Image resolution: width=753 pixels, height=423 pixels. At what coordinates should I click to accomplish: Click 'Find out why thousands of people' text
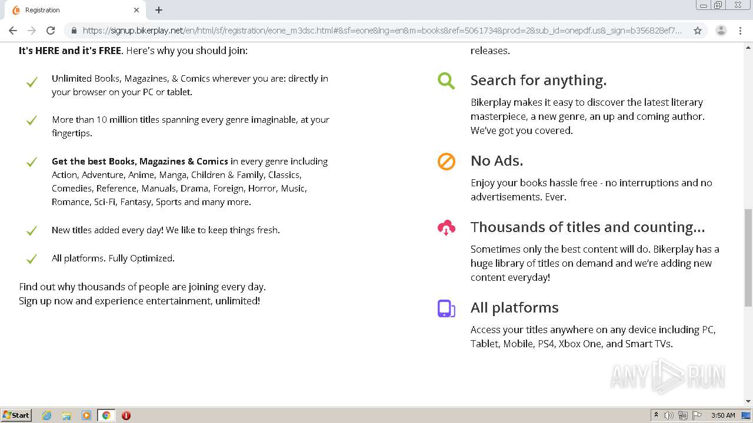coord(142,287)
